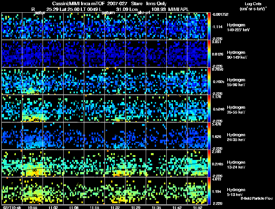The width and height of the screenshot is (275, 209).
Task: Select the Hydrogen 90-149 keV row label
Action: 237,55
